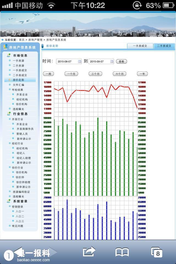Select 房价走势 in the sidebar
The image size is (176, 264).
[18, 80]
